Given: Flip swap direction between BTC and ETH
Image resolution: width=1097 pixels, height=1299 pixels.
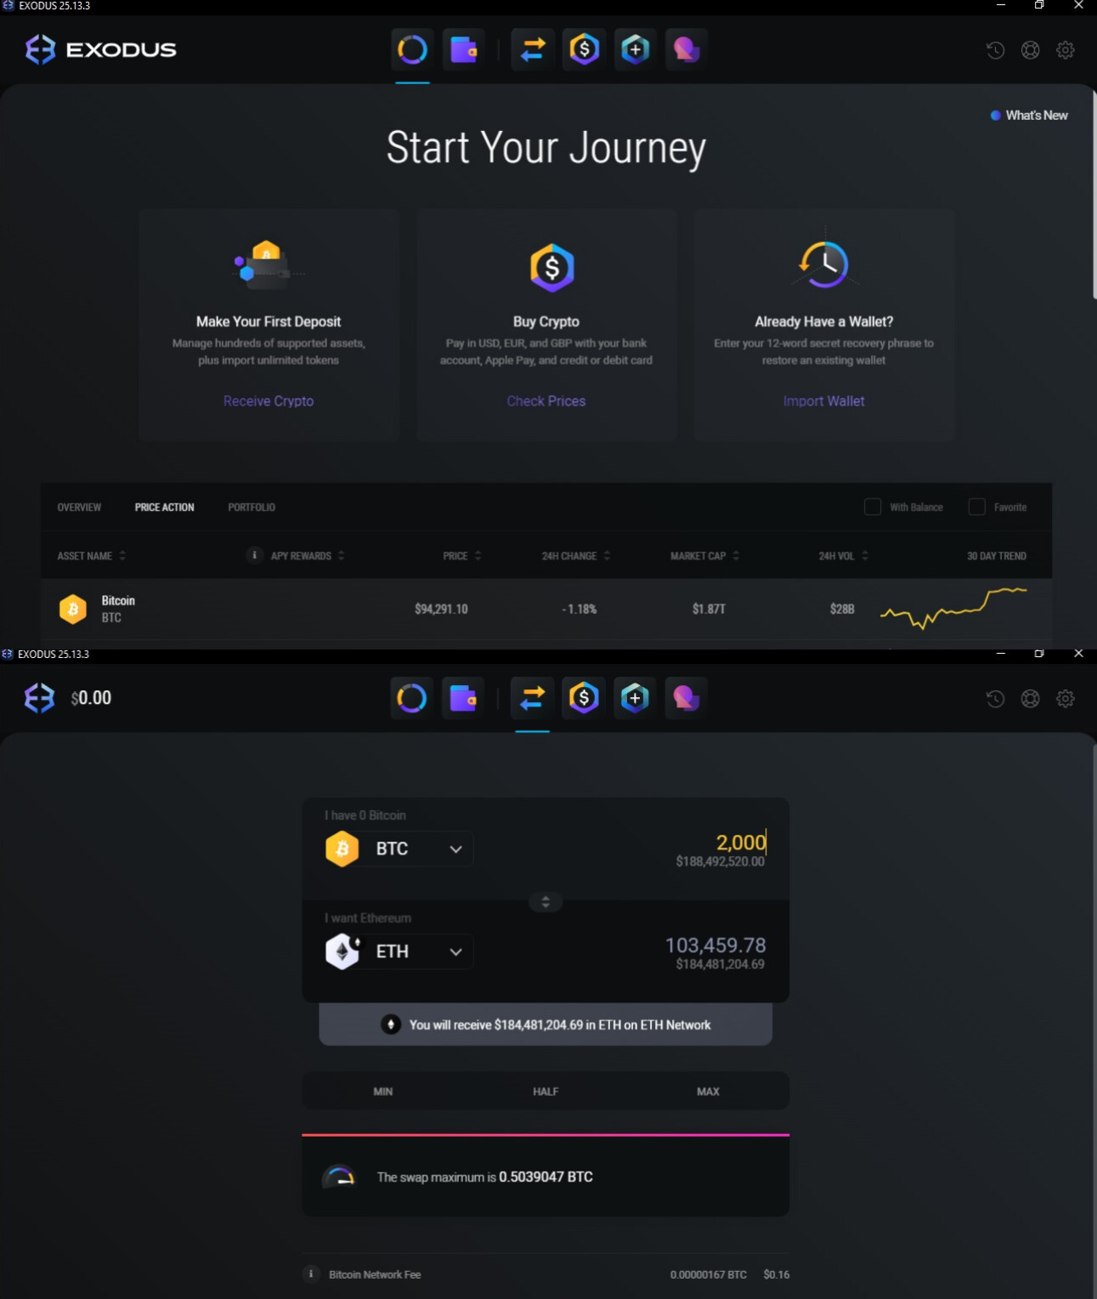Looking at the screenshot, I should tap(546, 901).
